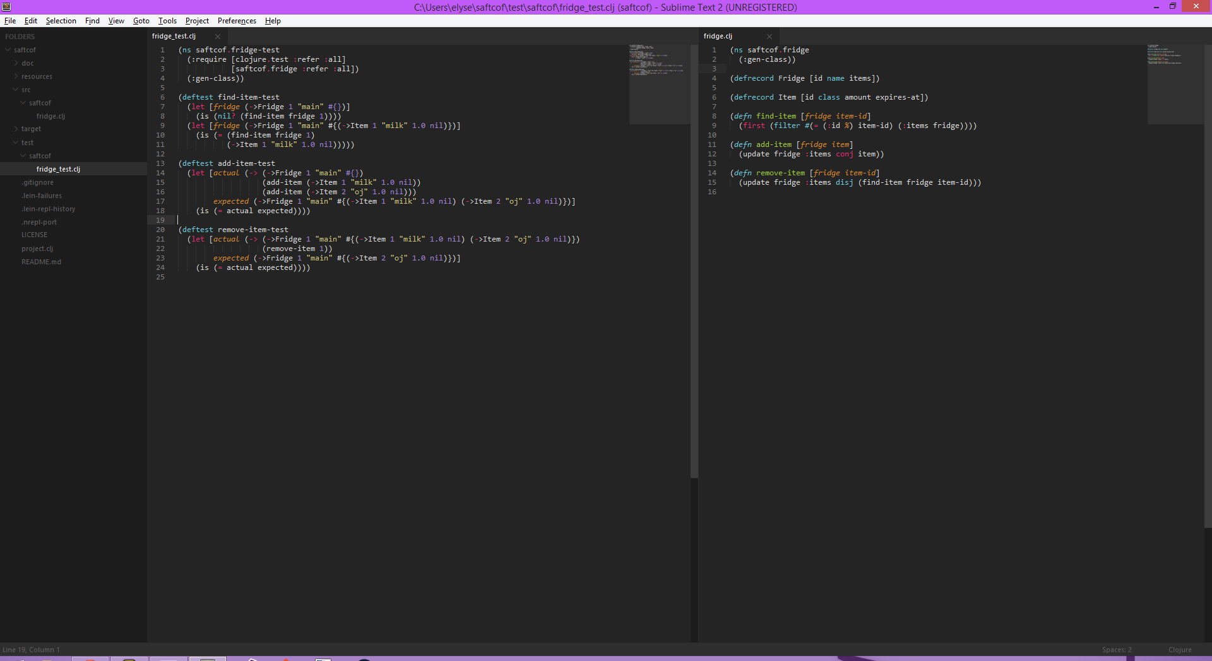Expand the target folder
Viewport: 1212px width, 661px height.
[16, 129]
